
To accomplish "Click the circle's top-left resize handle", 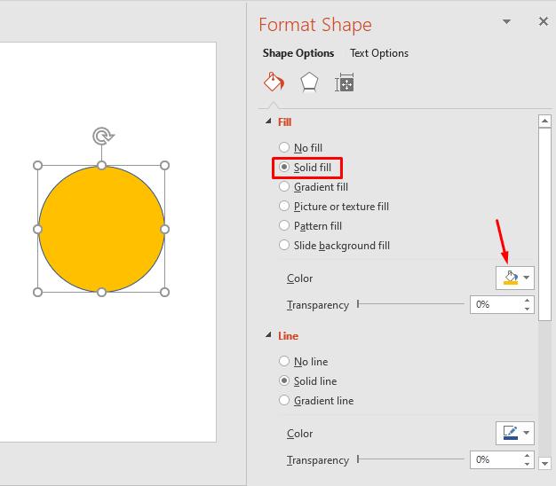I will 37,165.
